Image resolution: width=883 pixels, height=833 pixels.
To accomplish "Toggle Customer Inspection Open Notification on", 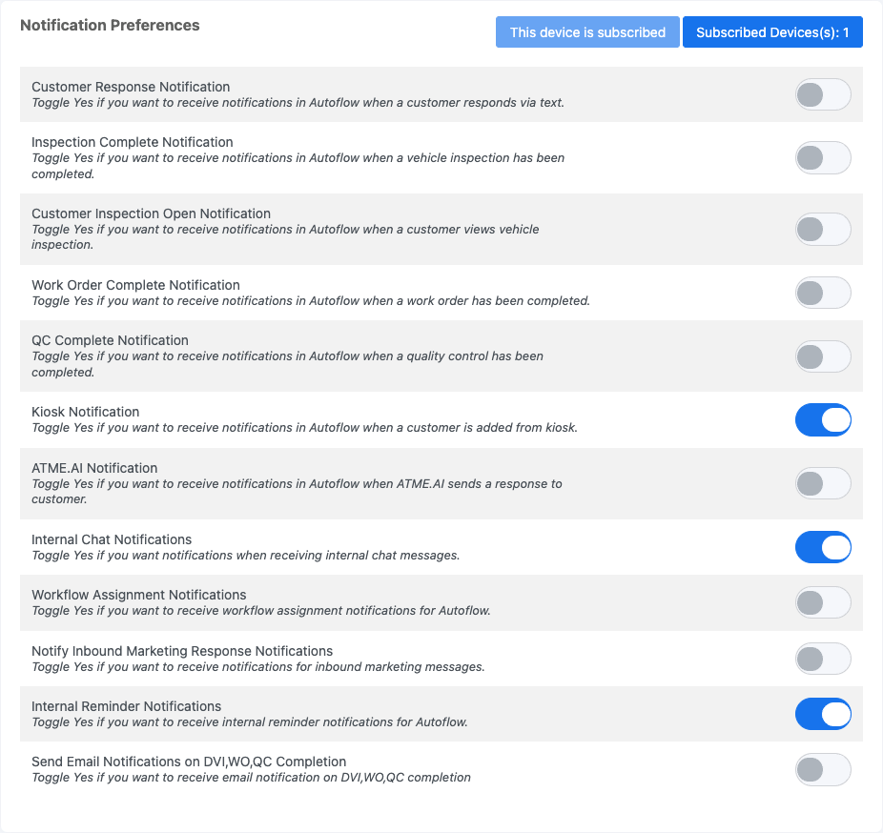I will (822, 230).
